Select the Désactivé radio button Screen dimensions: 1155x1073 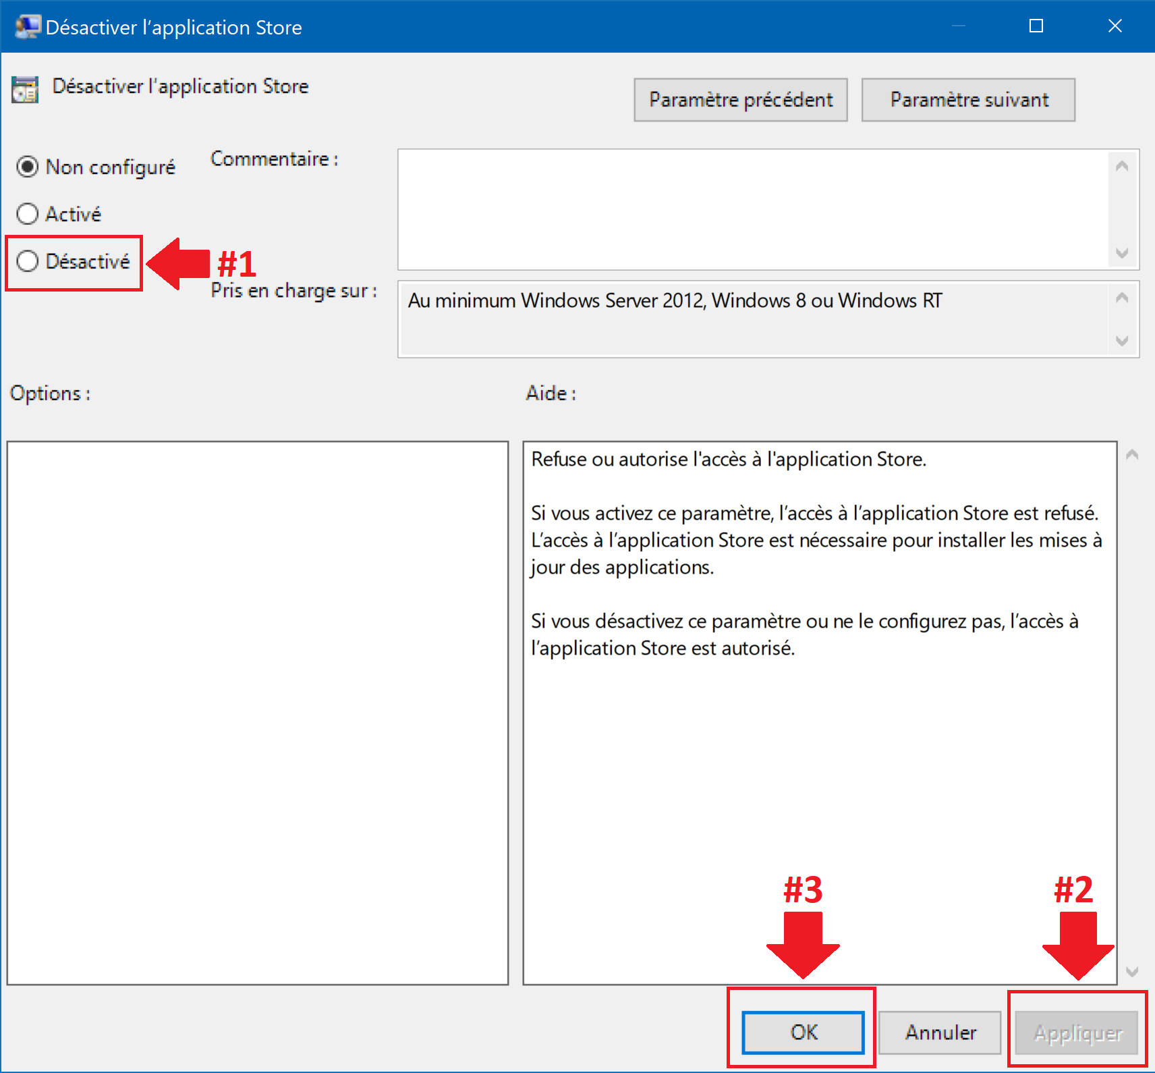click(x=28, y=261)
